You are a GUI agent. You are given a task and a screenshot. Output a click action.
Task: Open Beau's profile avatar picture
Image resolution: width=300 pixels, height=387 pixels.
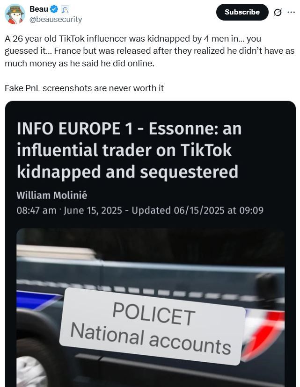15,14
